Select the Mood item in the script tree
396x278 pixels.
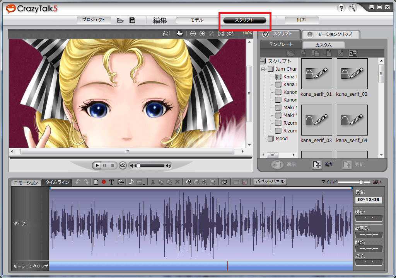282,139
